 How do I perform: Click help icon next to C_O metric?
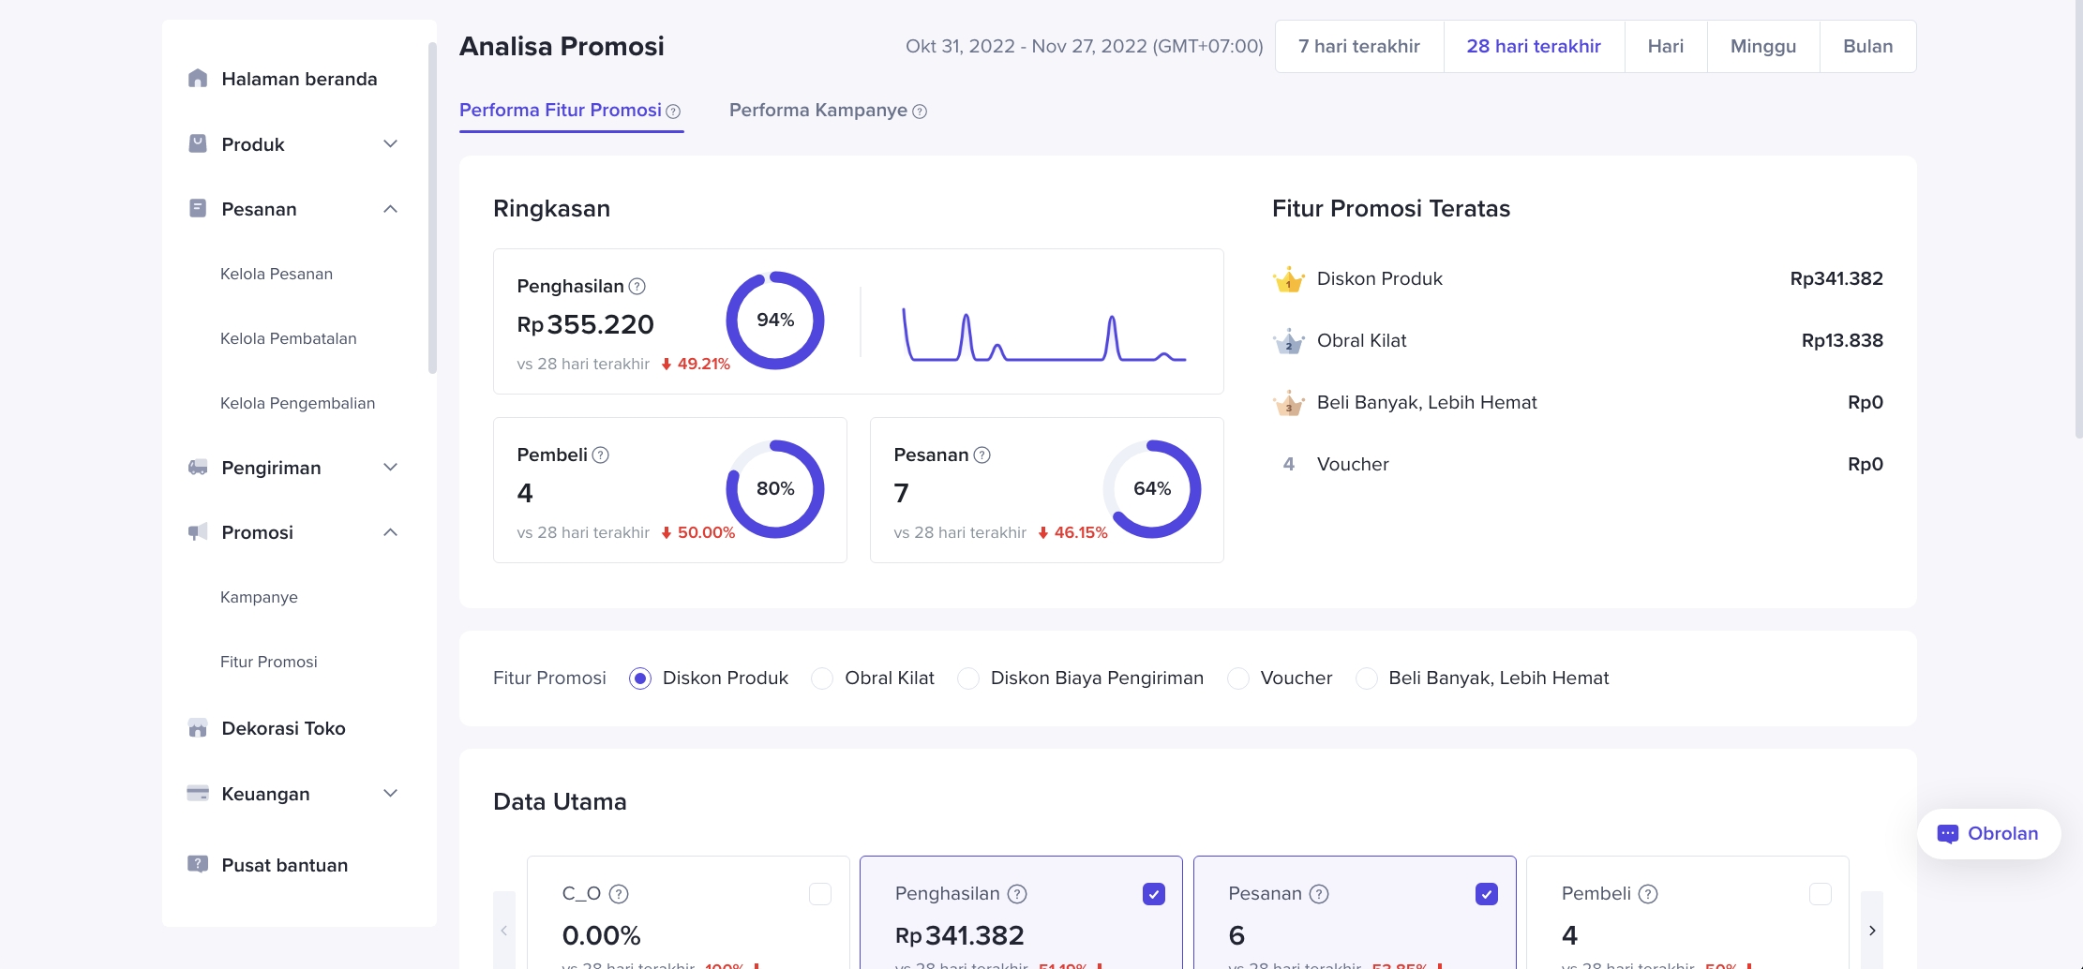619,894
